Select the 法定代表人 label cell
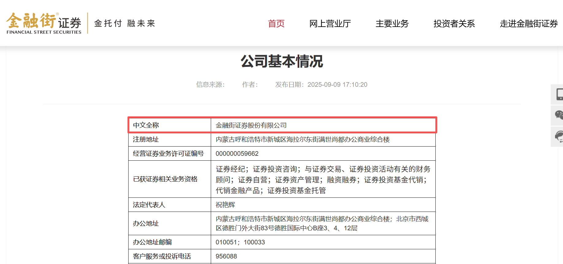563x264 pixels. pos(170,205)
